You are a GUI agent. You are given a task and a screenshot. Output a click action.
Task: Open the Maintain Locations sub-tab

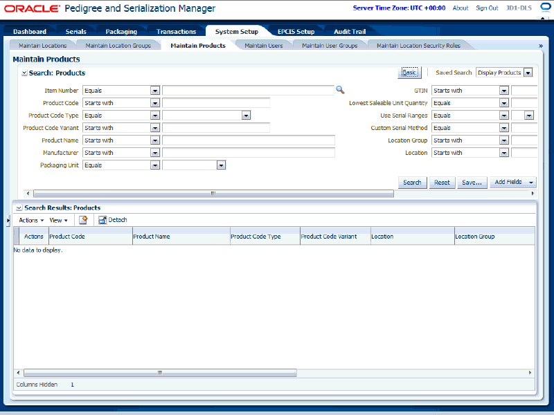[43, 46]
